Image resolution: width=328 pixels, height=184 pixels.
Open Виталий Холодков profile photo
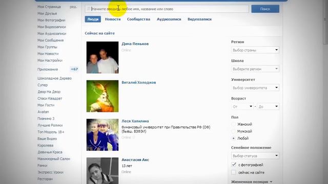coord(102,96)
